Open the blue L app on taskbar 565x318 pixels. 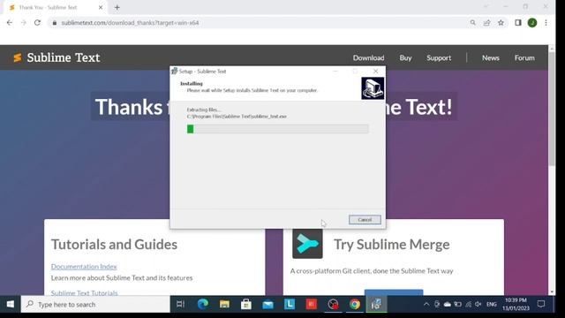click(290, 304)
